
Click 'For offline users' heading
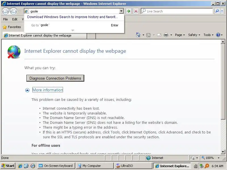pos(46,145)
